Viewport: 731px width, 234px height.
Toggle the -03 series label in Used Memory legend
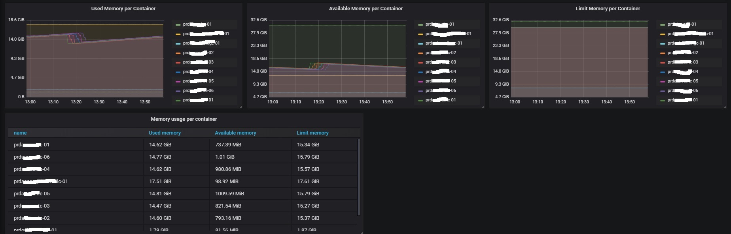[x=198, y=62]
